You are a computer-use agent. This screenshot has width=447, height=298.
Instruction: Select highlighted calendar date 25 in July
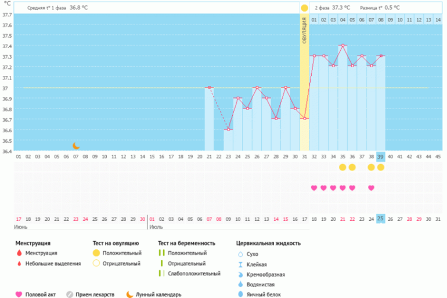[380, 219]
